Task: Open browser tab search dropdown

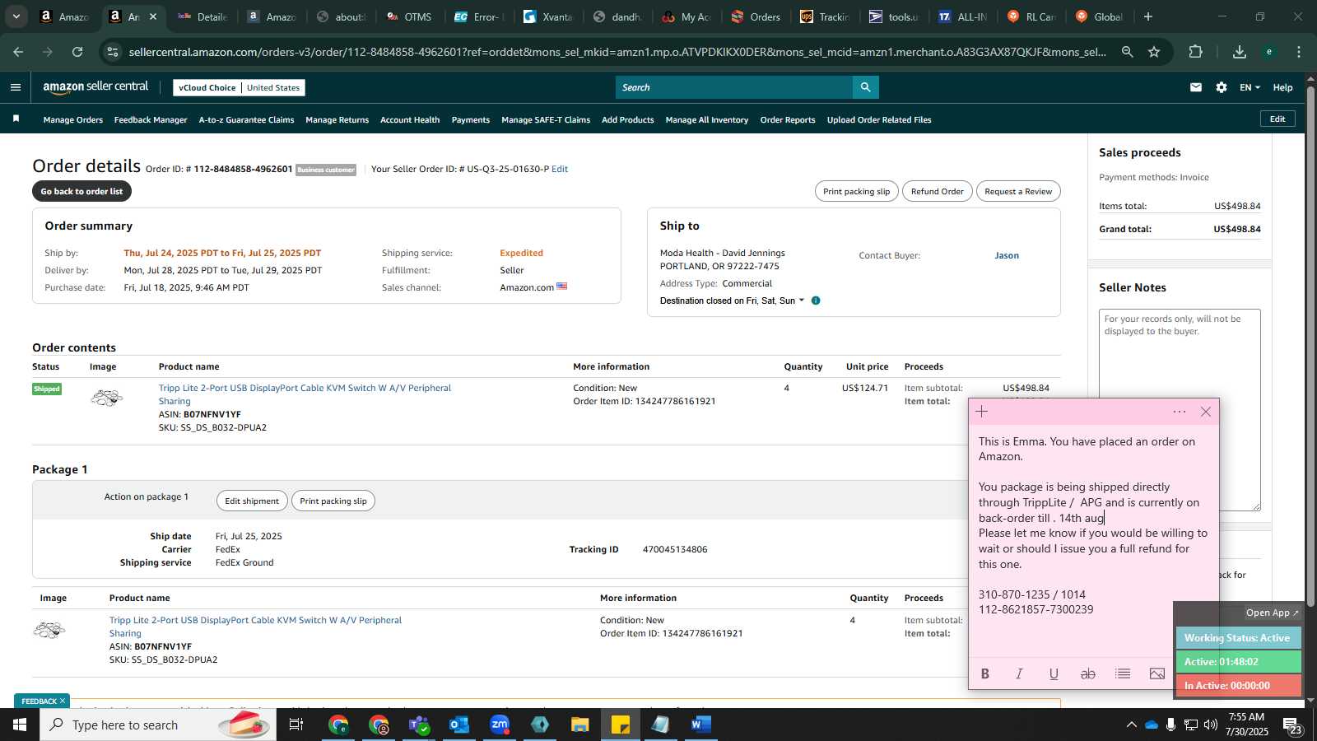Action: [x=16, y=16]
